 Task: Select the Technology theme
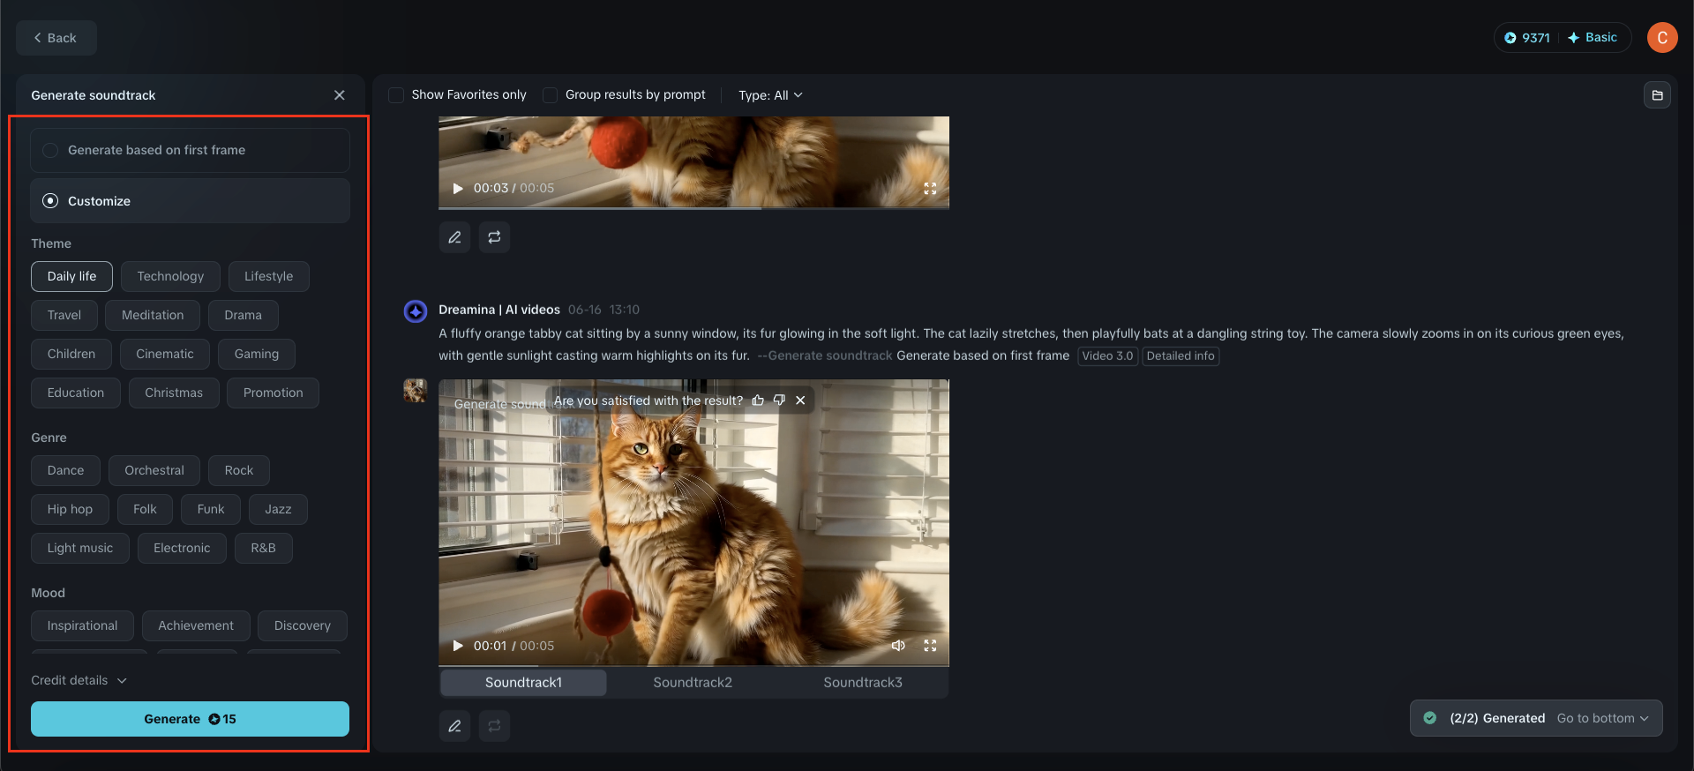(x=170, y=277)
